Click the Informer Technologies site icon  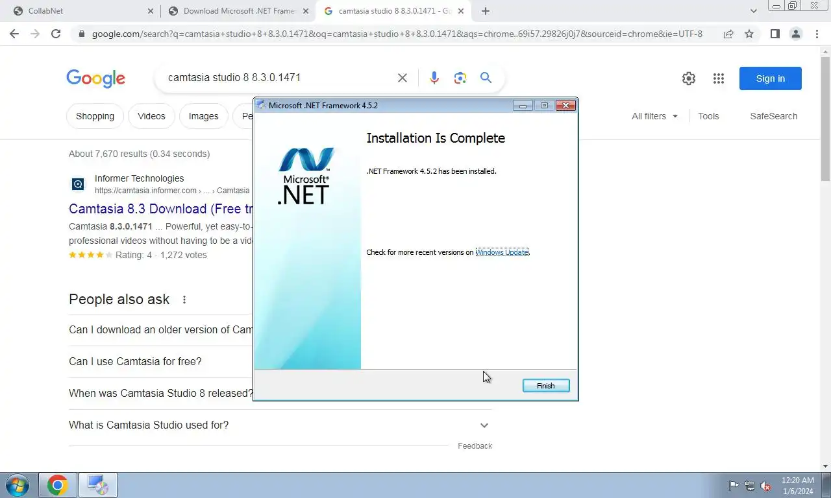[x=78, y=184]
